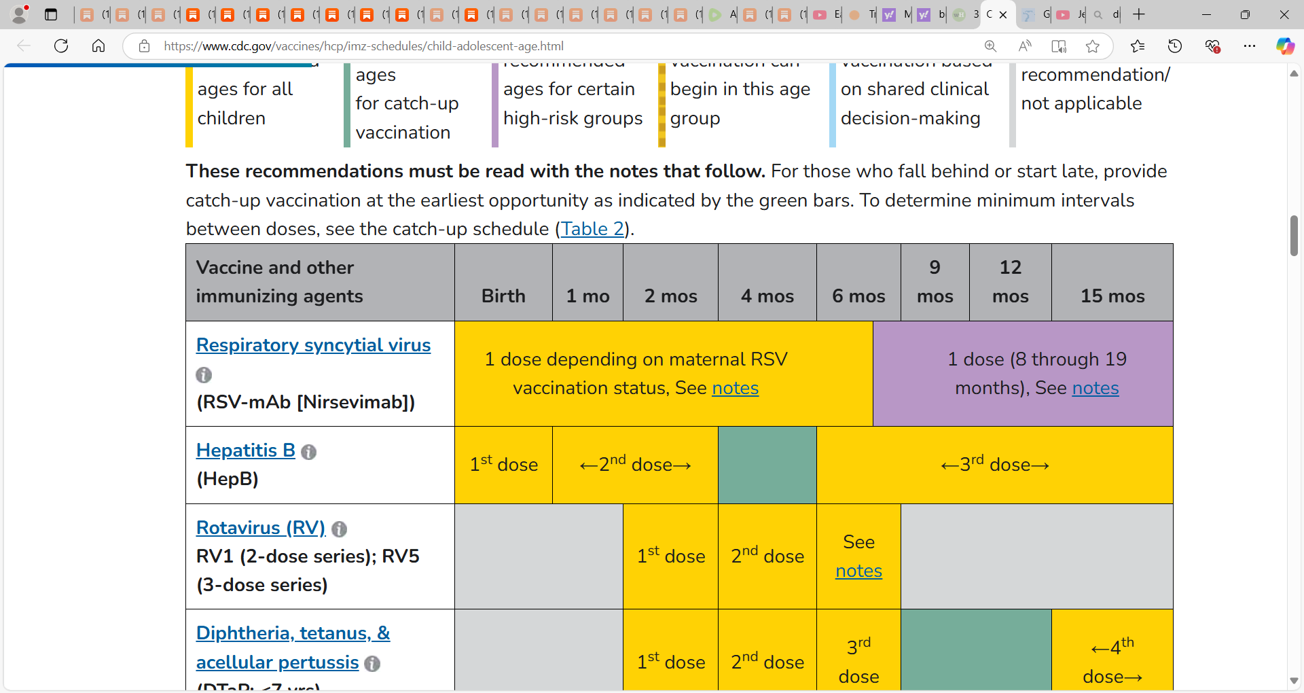Show info for Respiratory syncytial virus
The height and width of the screenshot is (693, 1304).
(204, 375)
